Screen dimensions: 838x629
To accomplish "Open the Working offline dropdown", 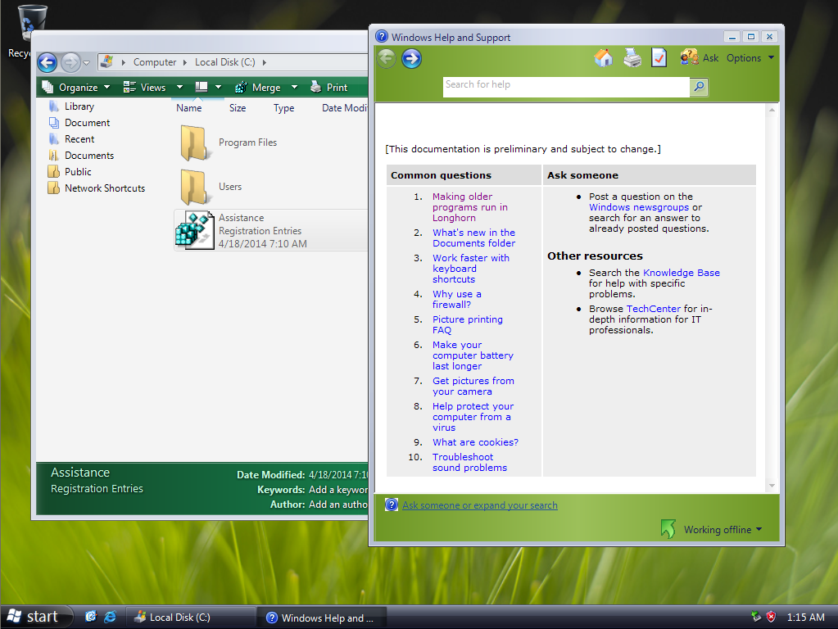I will point(722,530).
